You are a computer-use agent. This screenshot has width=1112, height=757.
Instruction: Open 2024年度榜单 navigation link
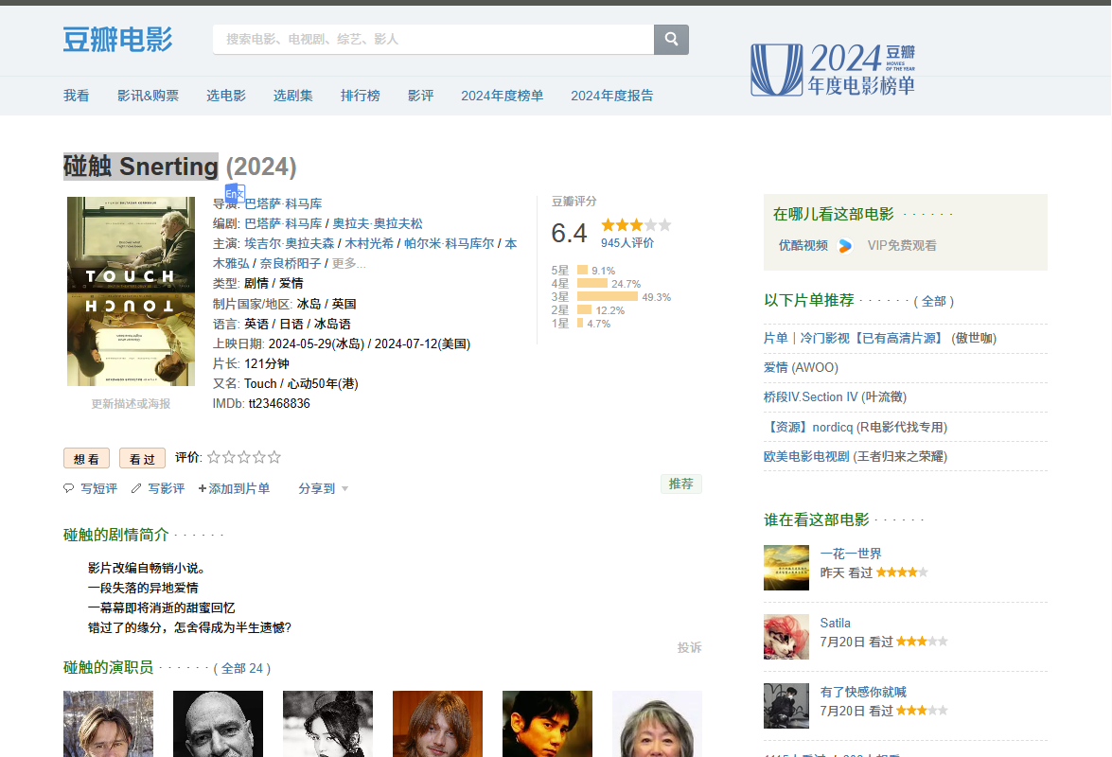503,96
